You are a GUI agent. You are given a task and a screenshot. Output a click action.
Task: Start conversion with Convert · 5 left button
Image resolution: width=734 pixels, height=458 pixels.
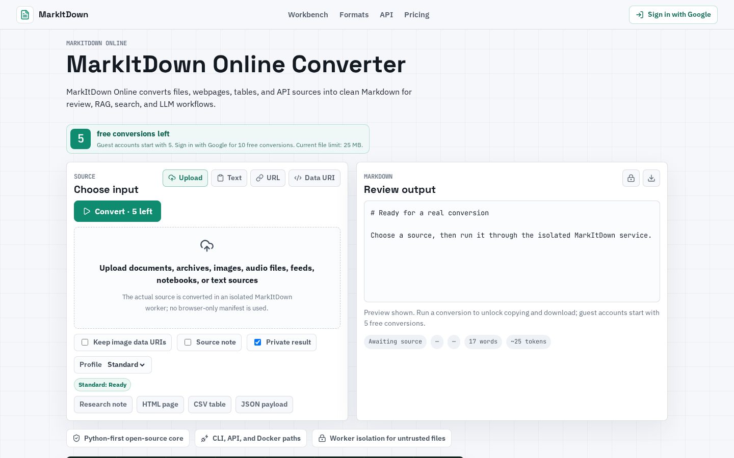click(117, 211)
